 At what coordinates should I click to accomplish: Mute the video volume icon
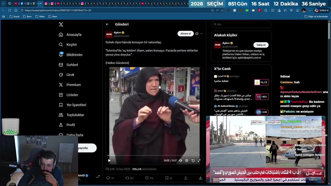pos(180,160)
